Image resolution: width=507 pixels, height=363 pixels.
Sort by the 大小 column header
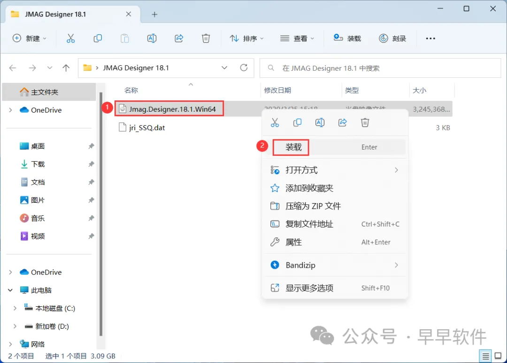pos(419,91)
